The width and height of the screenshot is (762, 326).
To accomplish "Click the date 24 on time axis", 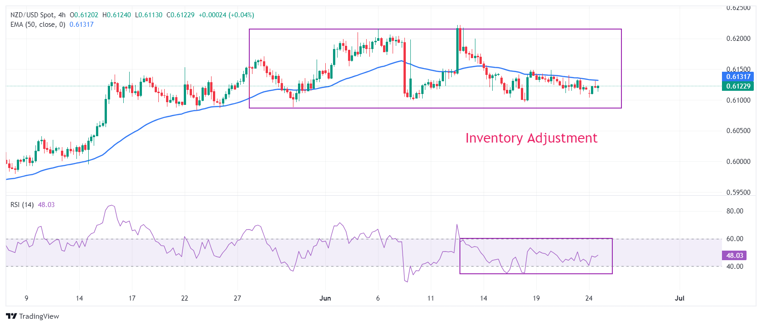I will click(x=589, y=298).
